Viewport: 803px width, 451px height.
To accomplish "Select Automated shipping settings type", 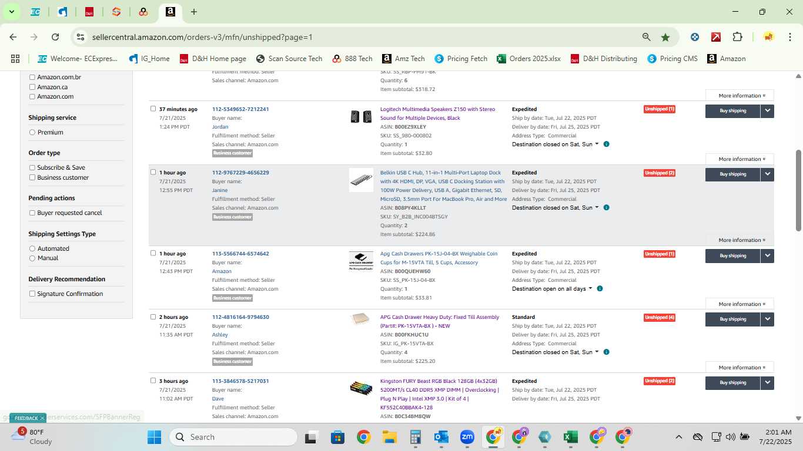I will point(32,249).
